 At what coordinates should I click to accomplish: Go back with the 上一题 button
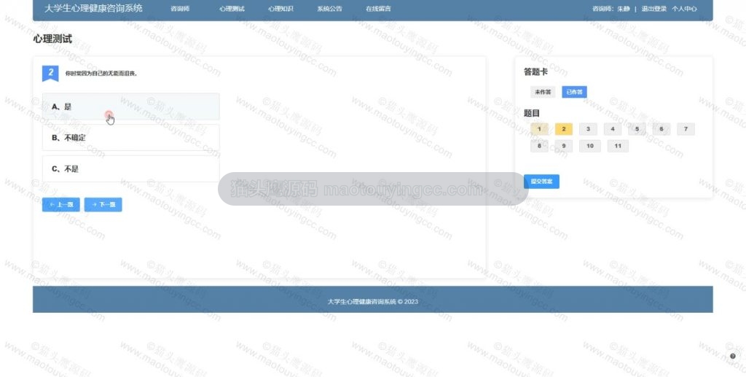point(61,205)
